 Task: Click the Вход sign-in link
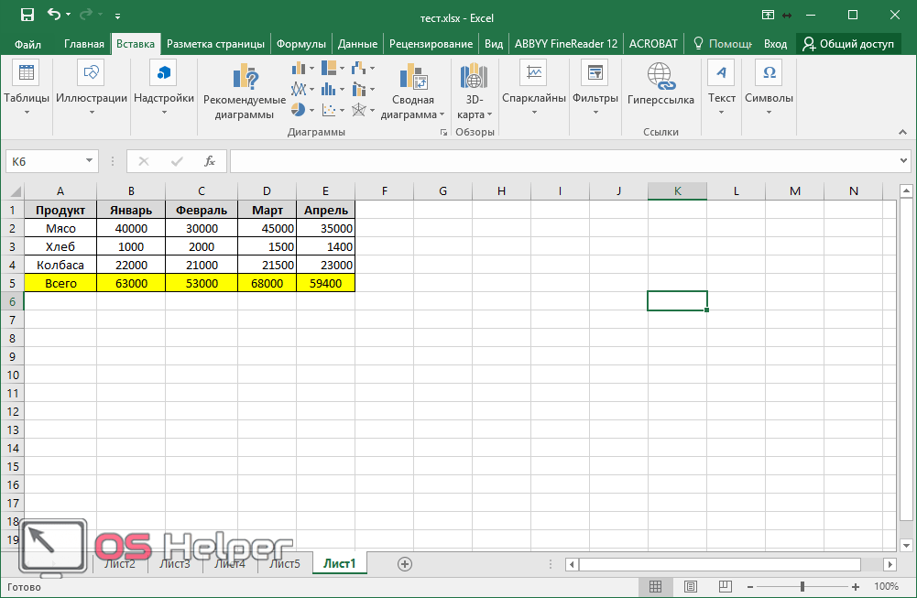click(x=775, y=43)
